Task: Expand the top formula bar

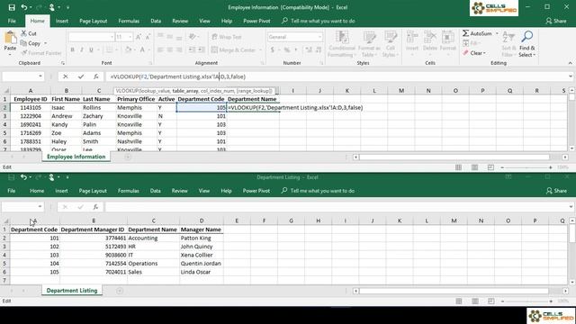Action: pyautogui.click(x=570, y=76)
